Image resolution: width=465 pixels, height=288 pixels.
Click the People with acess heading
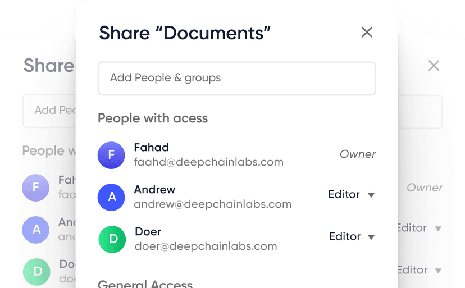[153, 118]
